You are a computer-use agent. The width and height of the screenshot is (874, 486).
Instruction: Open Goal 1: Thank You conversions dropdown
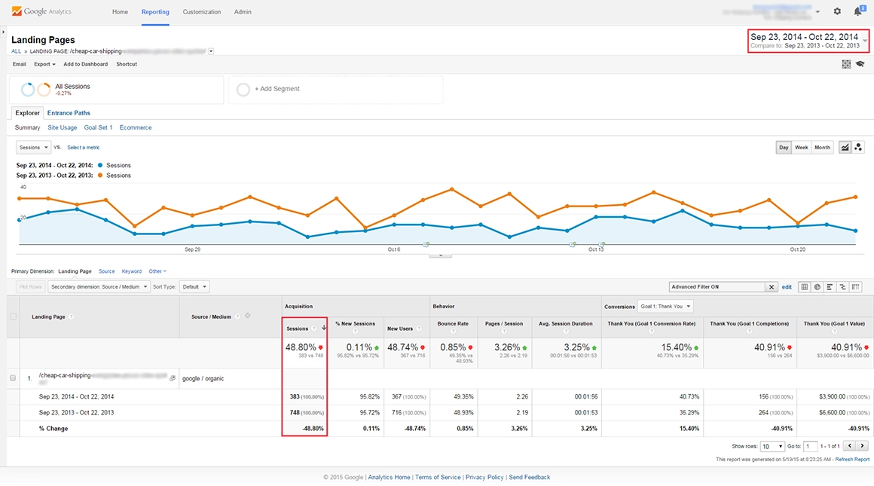[x=665, y=306]
